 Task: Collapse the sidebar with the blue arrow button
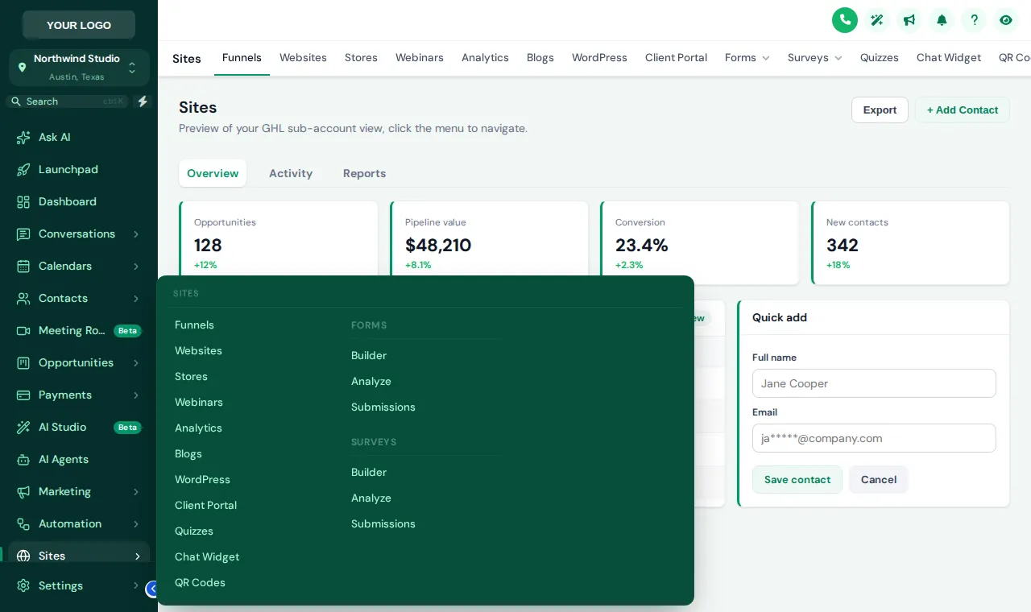(x=152, y=589)
